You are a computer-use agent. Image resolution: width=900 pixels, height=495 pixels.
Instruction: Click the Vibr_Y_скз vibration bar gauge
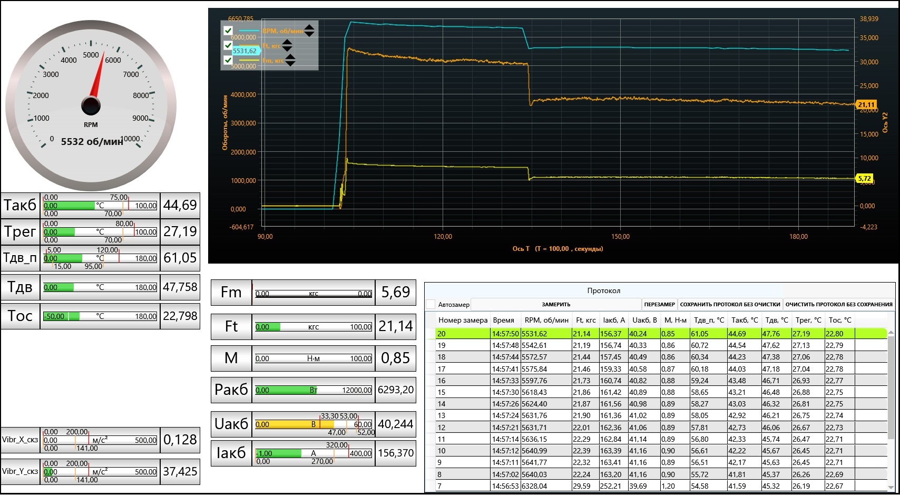point(100,472)
